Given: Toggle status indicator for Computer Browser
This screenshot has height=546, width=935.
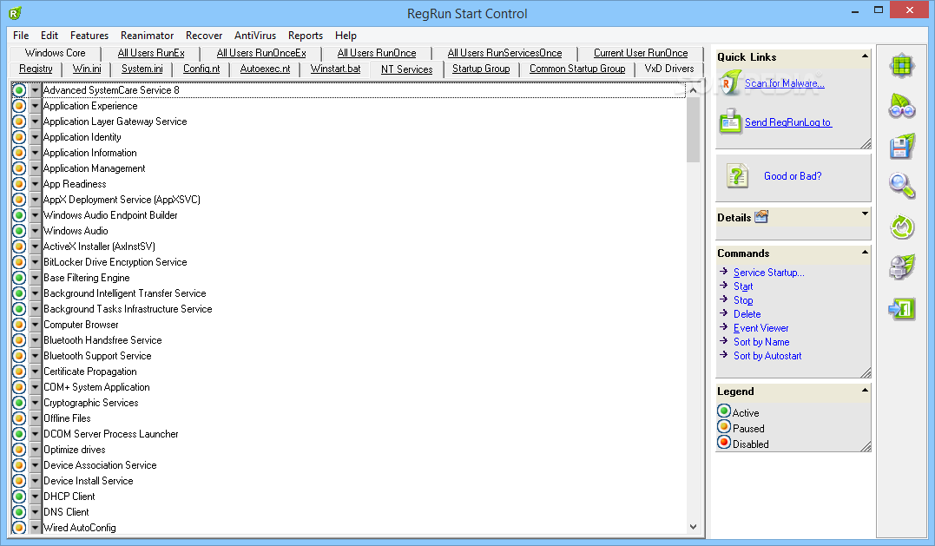Looking at the screenshot, I should tap(19, 325).
